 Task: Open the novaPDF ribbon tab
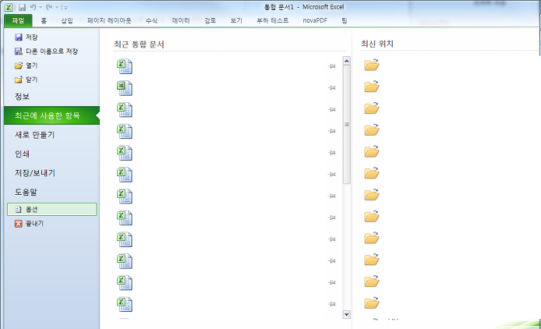(315, 21)
